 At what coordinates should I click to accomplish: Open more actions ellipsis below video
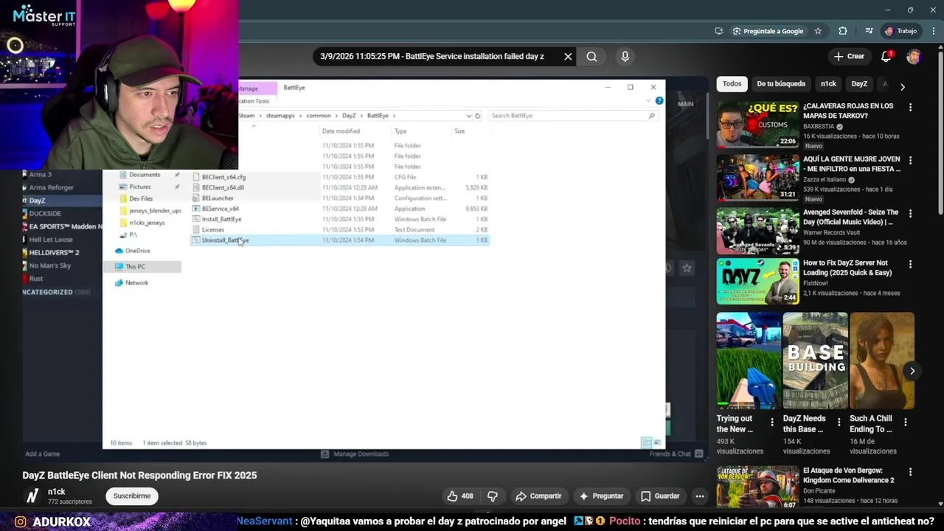click(x=700, y=496)
